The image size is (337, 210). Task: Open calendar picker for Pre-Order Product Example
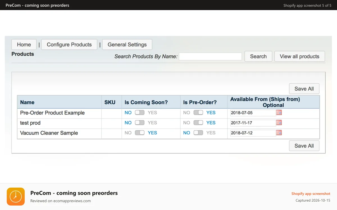279,113
